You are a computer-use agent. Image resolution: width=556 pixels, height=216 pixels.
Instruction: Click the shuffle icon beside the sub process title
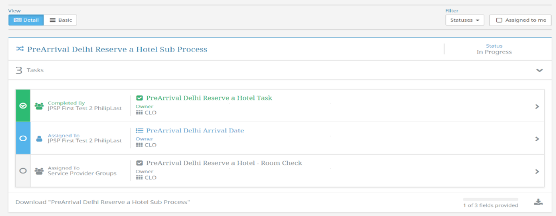click(20, 49)
